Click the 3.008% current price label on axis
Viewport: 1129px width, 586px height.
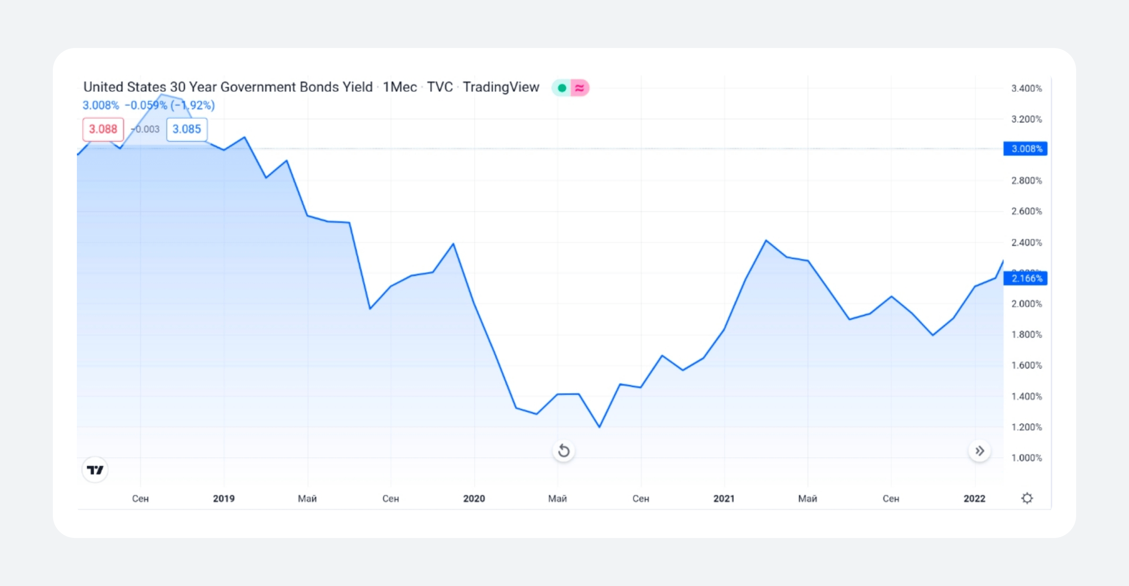tap(1026, 149)
